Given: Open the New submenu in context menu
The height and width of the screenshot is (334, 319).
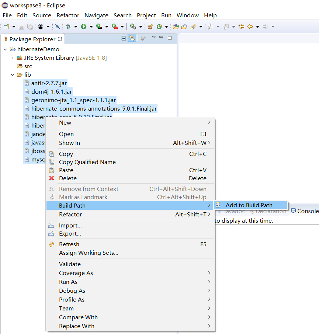Looking at the screenshot, I should coord(131,122).
